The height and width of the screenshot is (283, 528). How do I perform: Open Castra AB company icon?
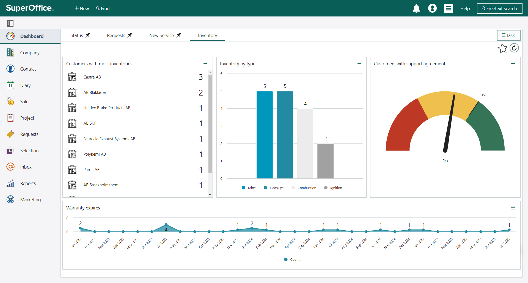(72, 77)
